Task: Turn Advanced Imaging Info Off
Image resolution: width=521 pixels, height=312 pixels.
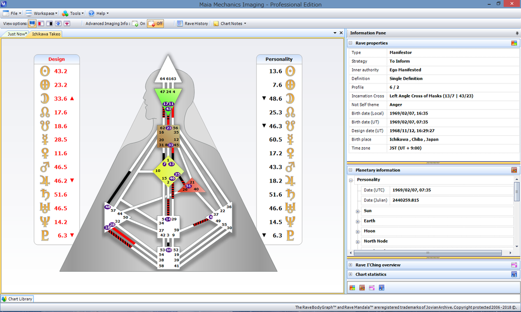Action: (x=156, y=23)
